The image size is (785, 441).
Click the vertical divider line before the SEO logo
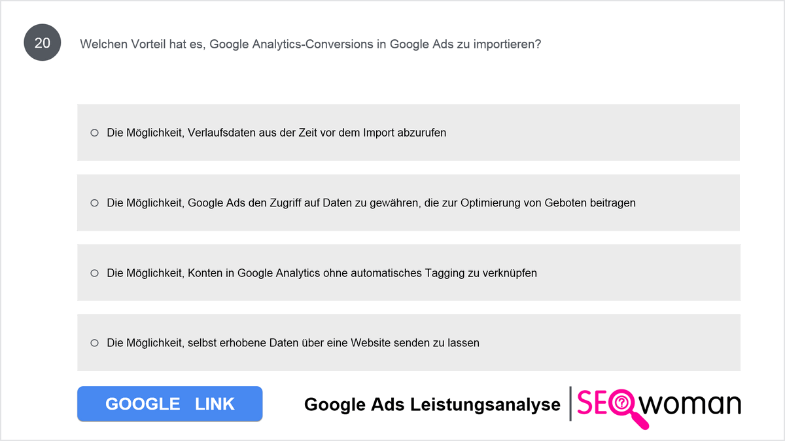pos(570,404)
